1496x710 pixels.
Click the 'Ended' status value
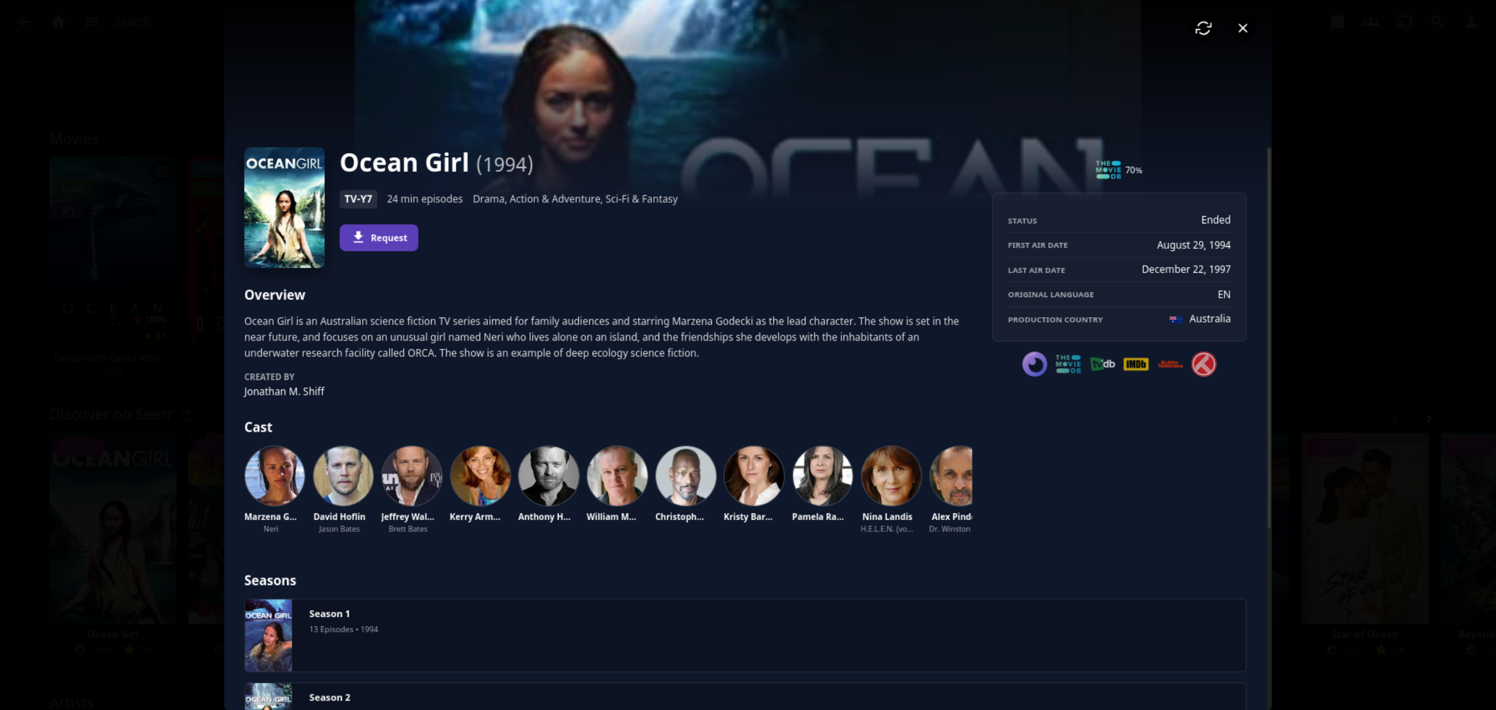click(1216, 219)
